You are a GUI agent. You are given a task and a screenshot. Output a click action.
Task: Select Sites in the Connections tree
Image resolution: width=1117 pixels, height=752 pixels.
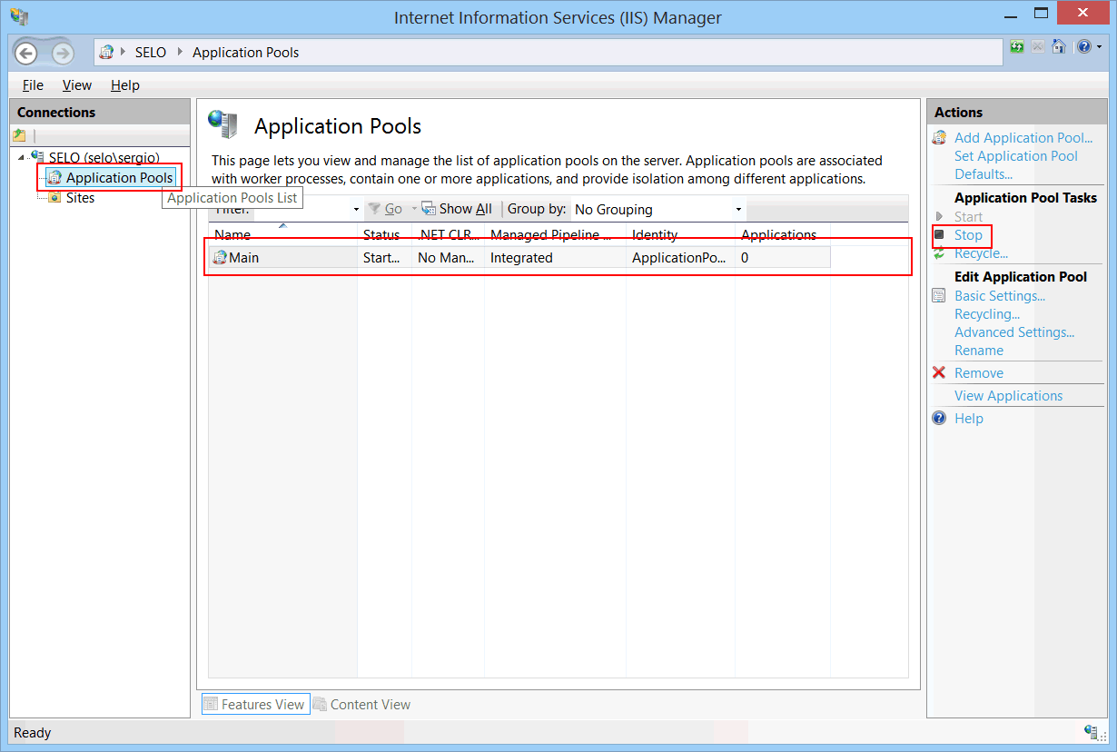point(80,197)
